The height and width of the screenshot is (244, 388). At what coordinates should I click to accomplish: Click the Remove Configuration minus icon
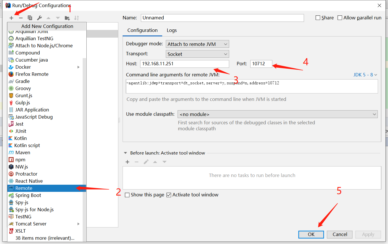[21, 18]
